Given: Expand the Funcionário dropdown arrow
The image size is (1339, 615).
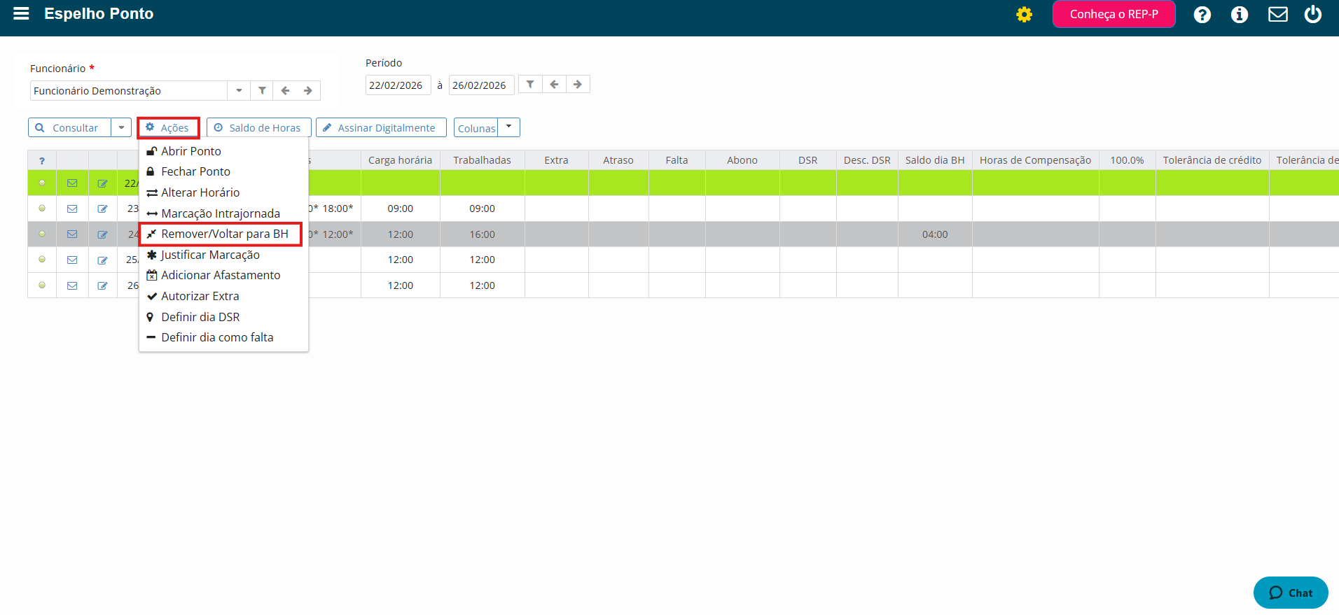Looking at the screenshot, I should (239, 90).
